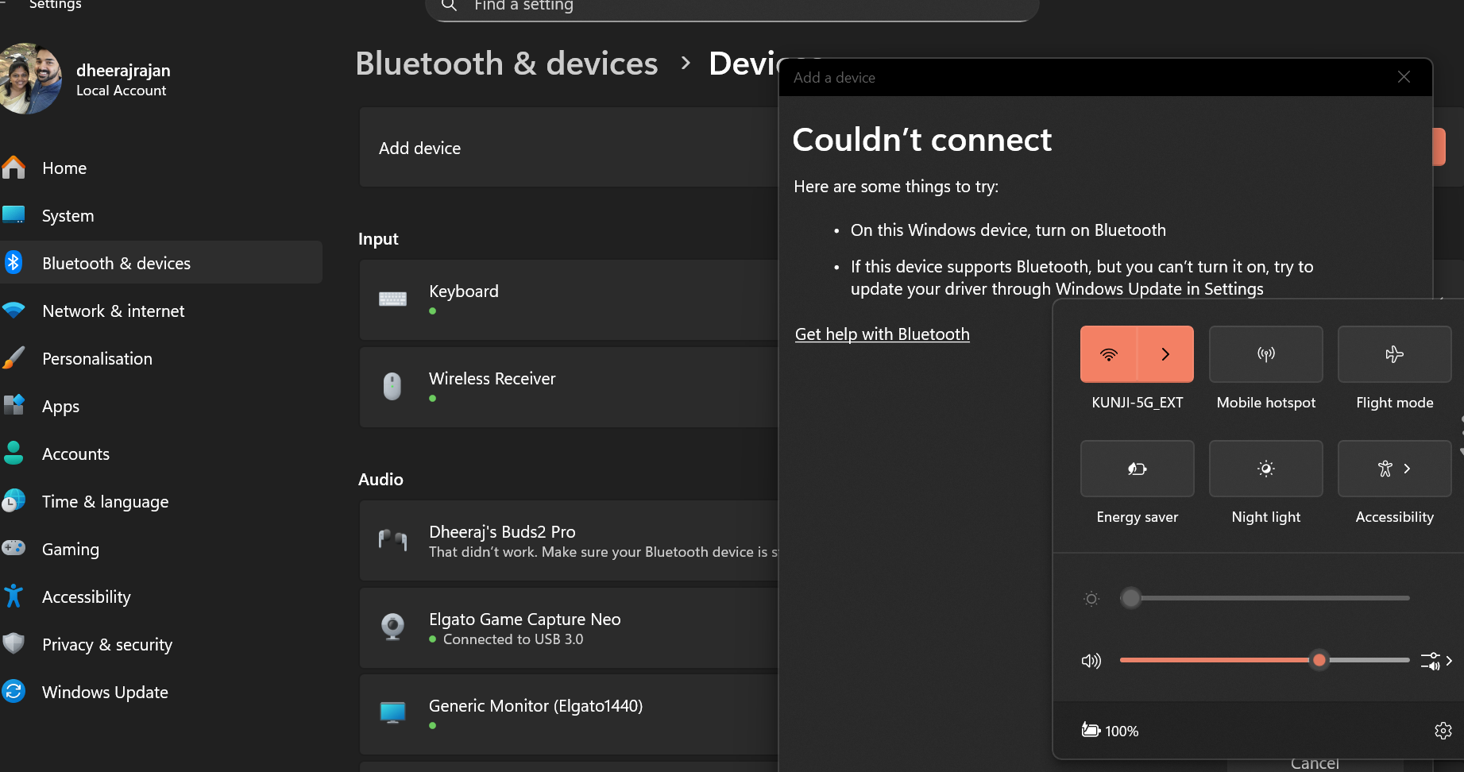Select the Wireless Receiver device text
This screenshot has height=772, width=1464.
[492, 379]
